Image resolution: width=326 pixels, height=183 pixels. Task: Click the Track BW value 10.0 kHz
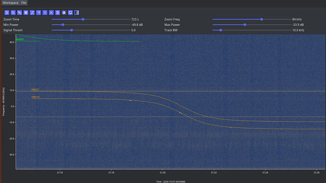pos(298,30)
